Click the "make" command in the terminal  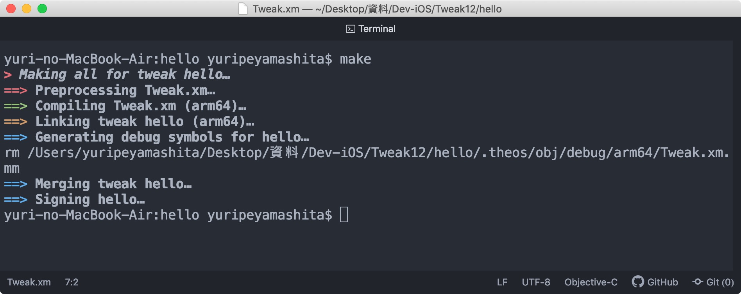point(355,59)
